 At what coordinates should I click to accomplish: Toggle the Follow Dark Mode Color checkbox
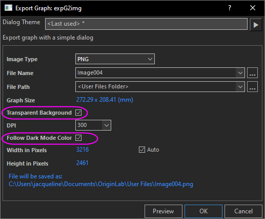[78, 138]
